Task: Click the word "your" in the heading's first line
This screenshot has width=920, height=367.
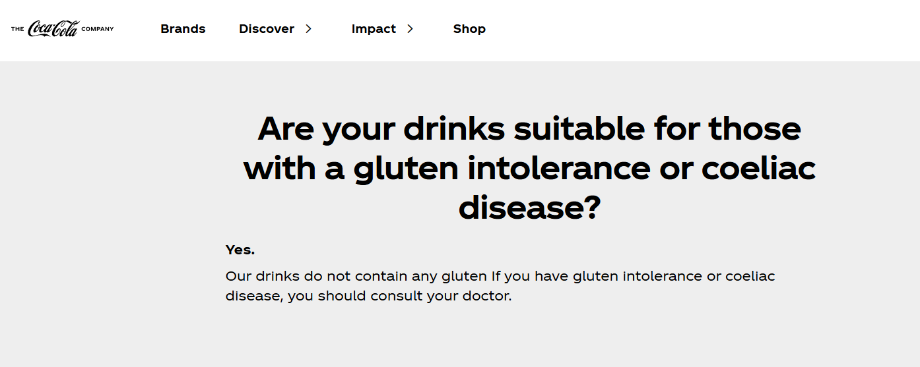Action: tap(358, 128)
